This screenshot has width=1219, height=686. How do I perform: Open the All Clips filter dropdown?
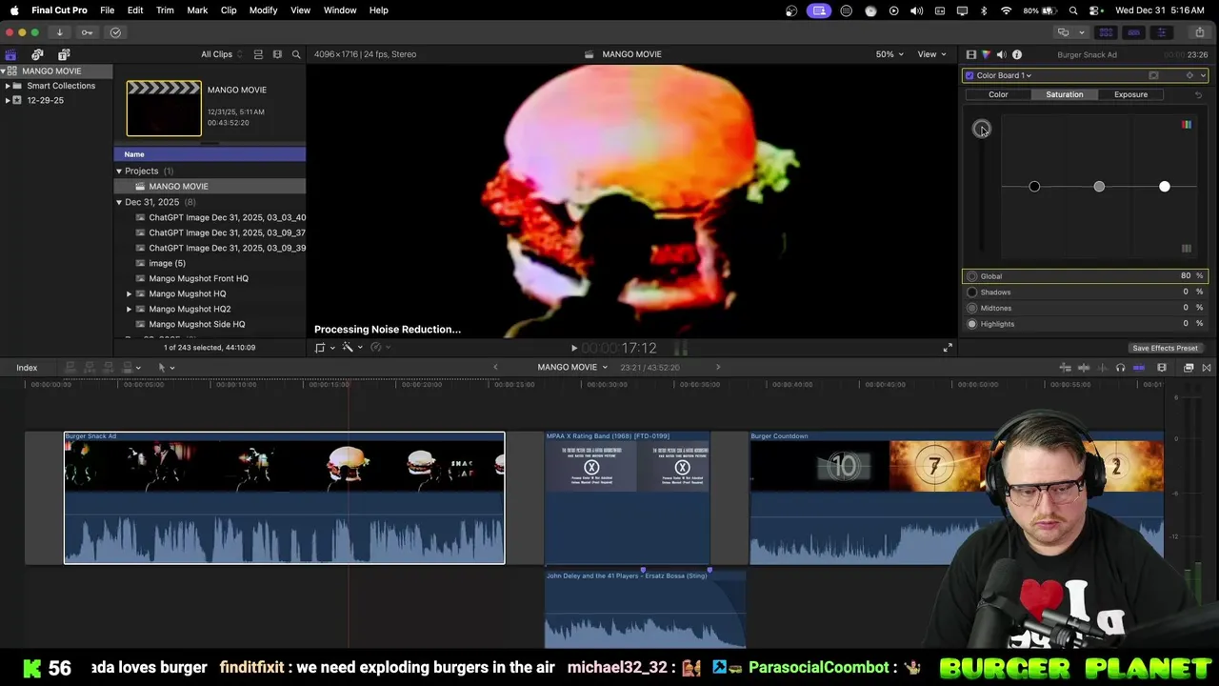(222, 54)
